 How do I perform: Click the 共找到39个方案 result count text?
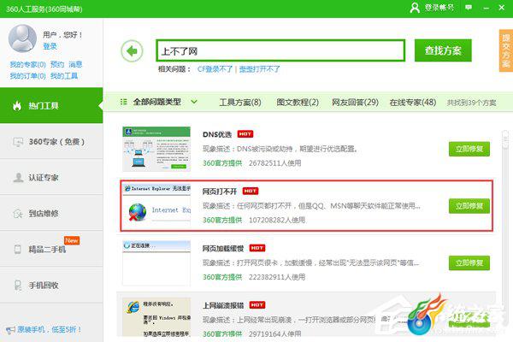471,103
